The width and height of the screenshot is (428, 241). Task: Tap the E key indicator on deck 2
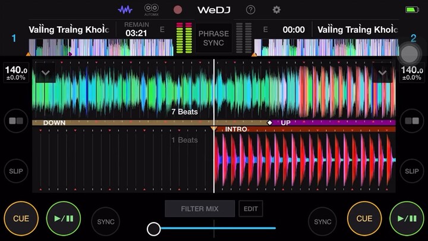point(265,30)
